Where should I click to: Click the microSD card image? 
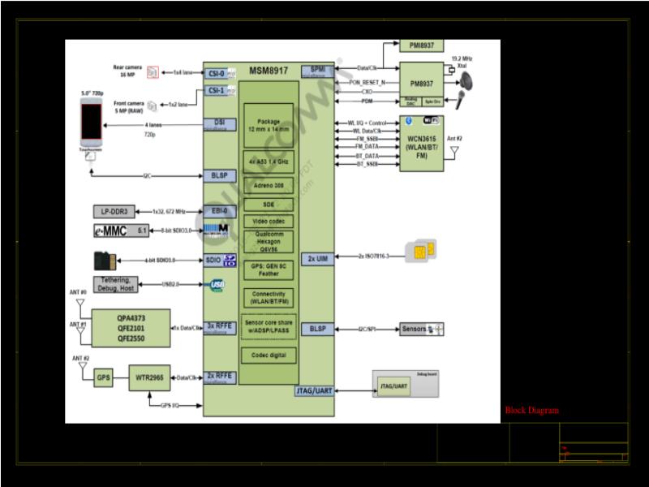click(105, 261)
